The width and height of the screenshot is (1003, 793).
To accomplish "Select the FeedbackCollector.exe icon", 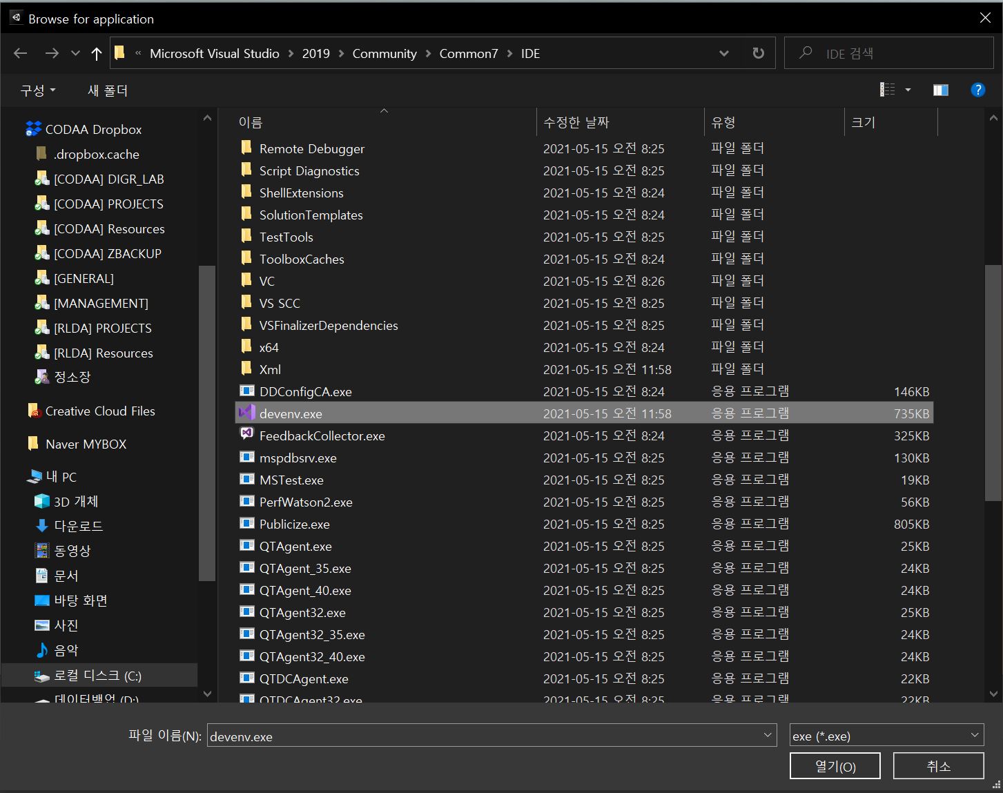I will pyautogui.click(x=246, y=434).
